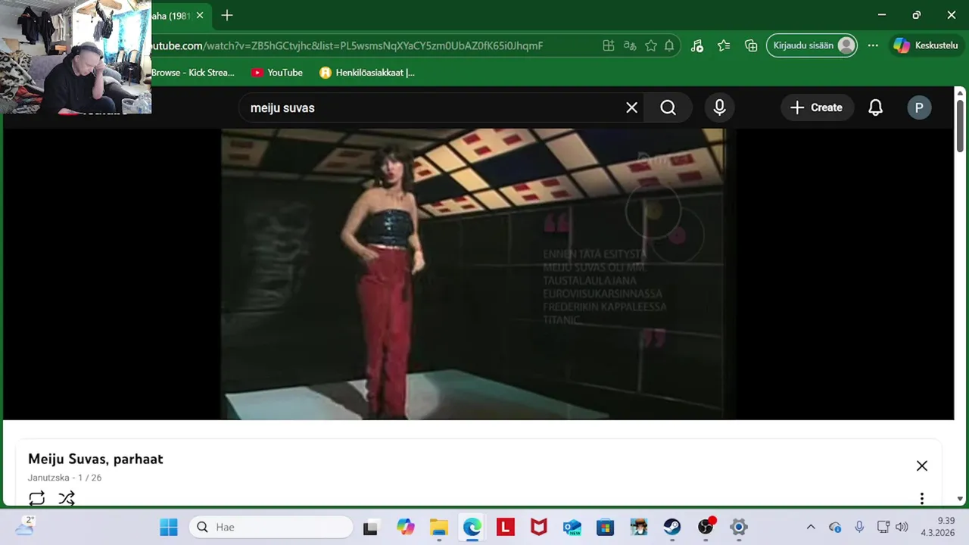Click the Create button on YouTube

(x=817, y=107)
